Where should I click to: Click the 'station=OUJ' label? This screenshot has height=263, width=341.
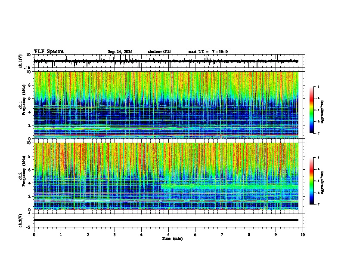pos(159,52)
